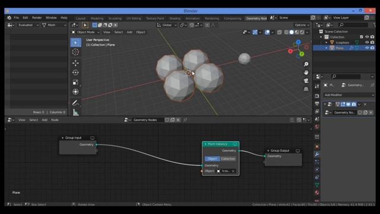Open the Object Data mesh properties tab
Image resolution: width=380 pixels, height=214 pixels.
pyautogui.click(x=317, y=185)
